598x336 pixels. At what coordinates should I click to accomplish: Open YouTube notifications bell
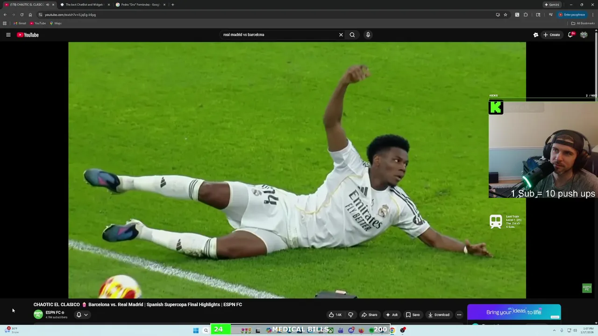[570, 35]
